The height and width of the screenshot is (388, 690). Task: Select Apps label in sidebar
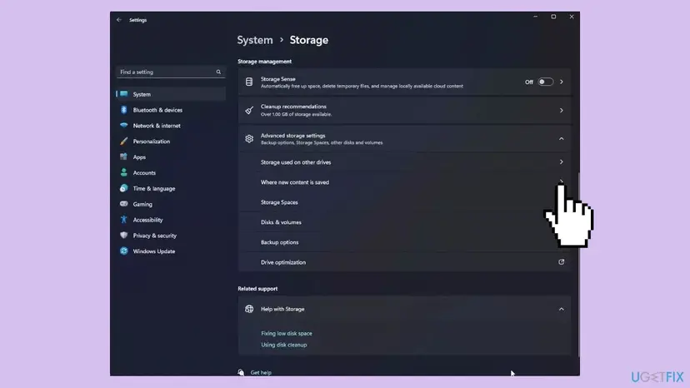(139, 157)
